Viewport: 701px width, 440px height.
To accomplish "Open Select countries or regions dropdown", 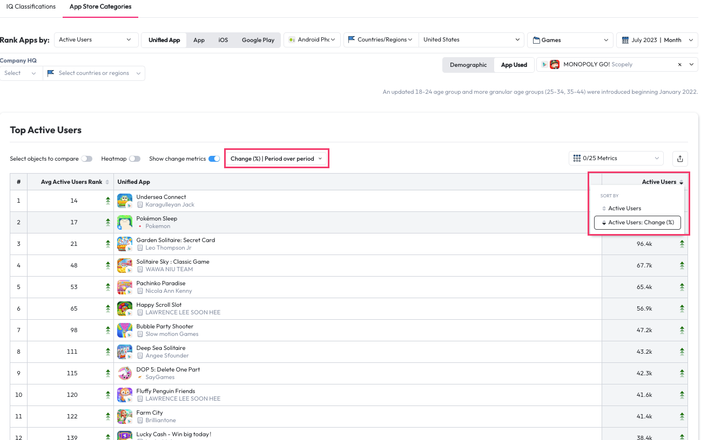I will click(94, 73).
